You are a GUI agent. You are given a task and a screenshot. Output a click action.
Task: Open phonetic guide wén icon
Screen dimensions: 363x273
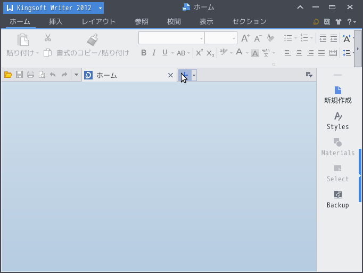(x=266, y=53)
